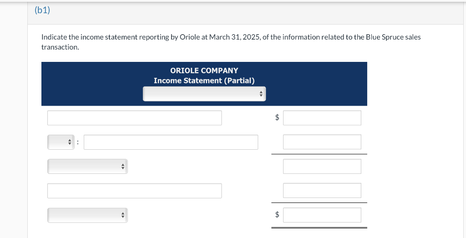
Task: Click the Income Statement (Partial) title
Action: (x=204, y=81)
